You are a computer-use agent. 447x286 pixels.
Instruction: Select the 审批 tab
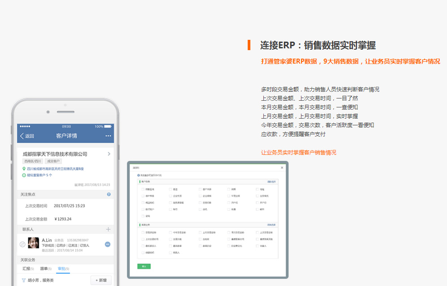tap(63, 269)
